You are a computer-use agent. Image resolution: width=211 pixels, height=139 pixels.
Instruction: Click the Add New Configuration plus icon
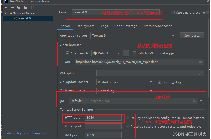coord(6,8)
